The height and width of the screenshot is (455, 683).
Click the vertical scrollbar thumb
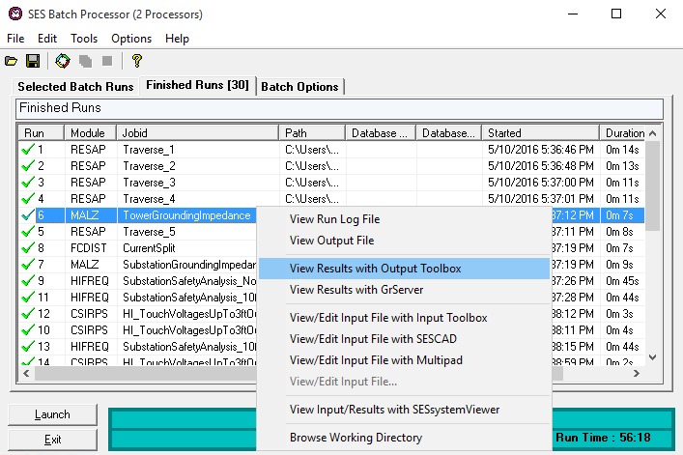pos(652,185)
